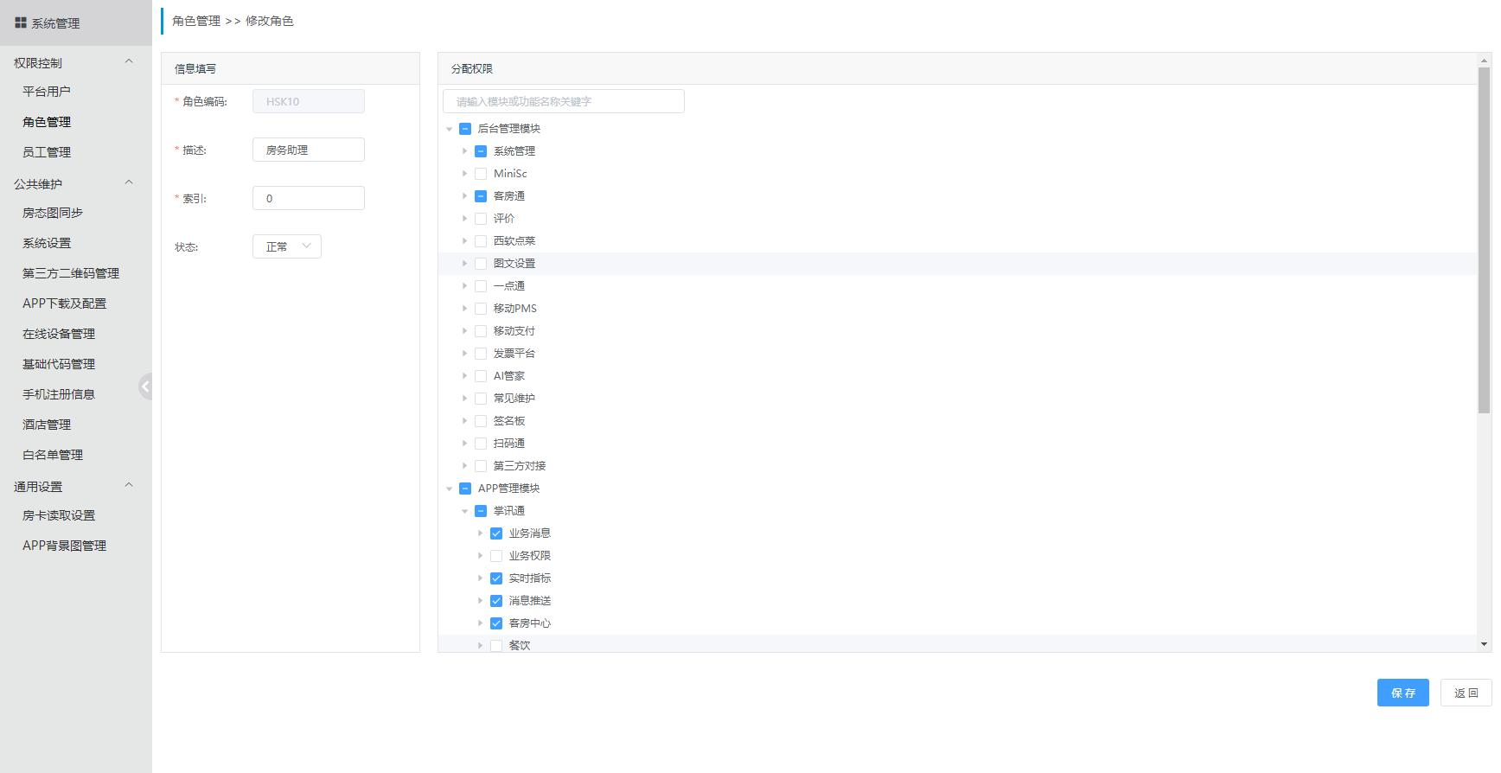The image size is (1501, 773).
Task: Collapse the 掌讯通 tree node
Action: (465, 511)
